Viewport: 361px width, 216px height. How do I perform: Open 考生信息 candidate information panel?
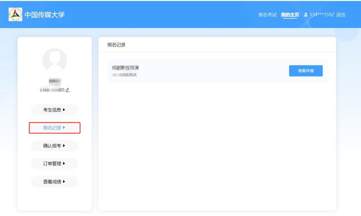(x=54, y=110)
